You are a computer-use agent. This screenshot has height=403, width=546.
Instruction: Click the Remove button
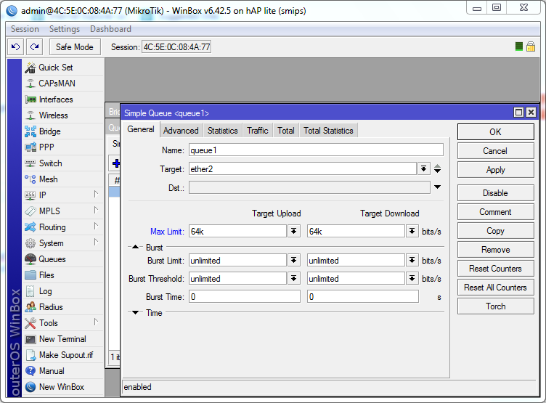[495, 249]
